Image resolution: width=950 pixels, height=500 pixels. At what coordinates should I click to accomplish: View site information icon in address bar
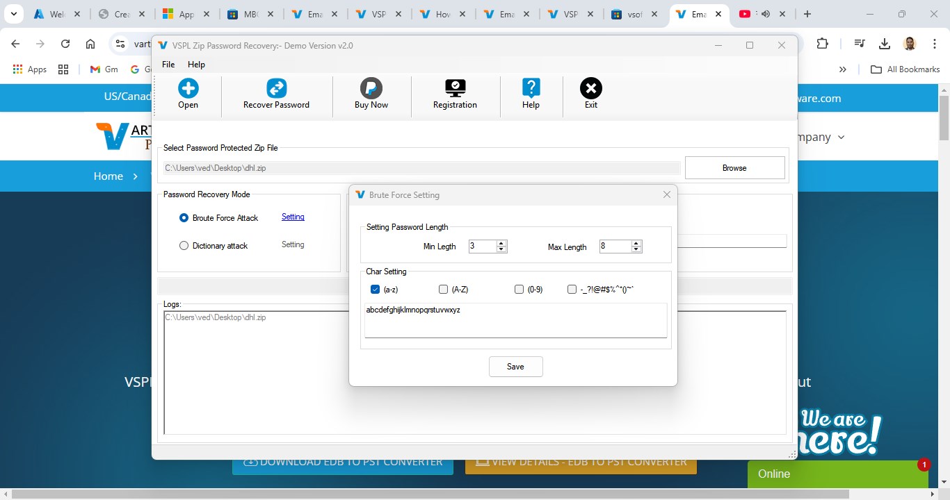pyautogui.click(x=120, y=44)
